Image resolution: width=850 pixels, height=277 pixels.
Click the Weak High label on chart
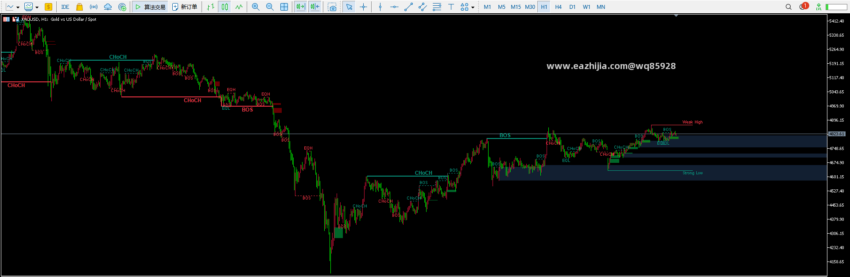click(x=692, y=122)
